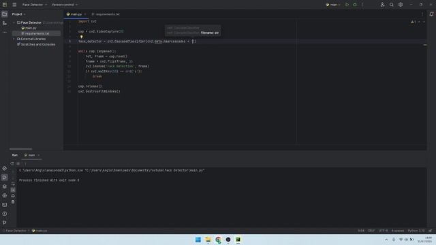Screen dimensions: 436x245
Task: Select Scratches and Consoles node
Action: point(36,44)
